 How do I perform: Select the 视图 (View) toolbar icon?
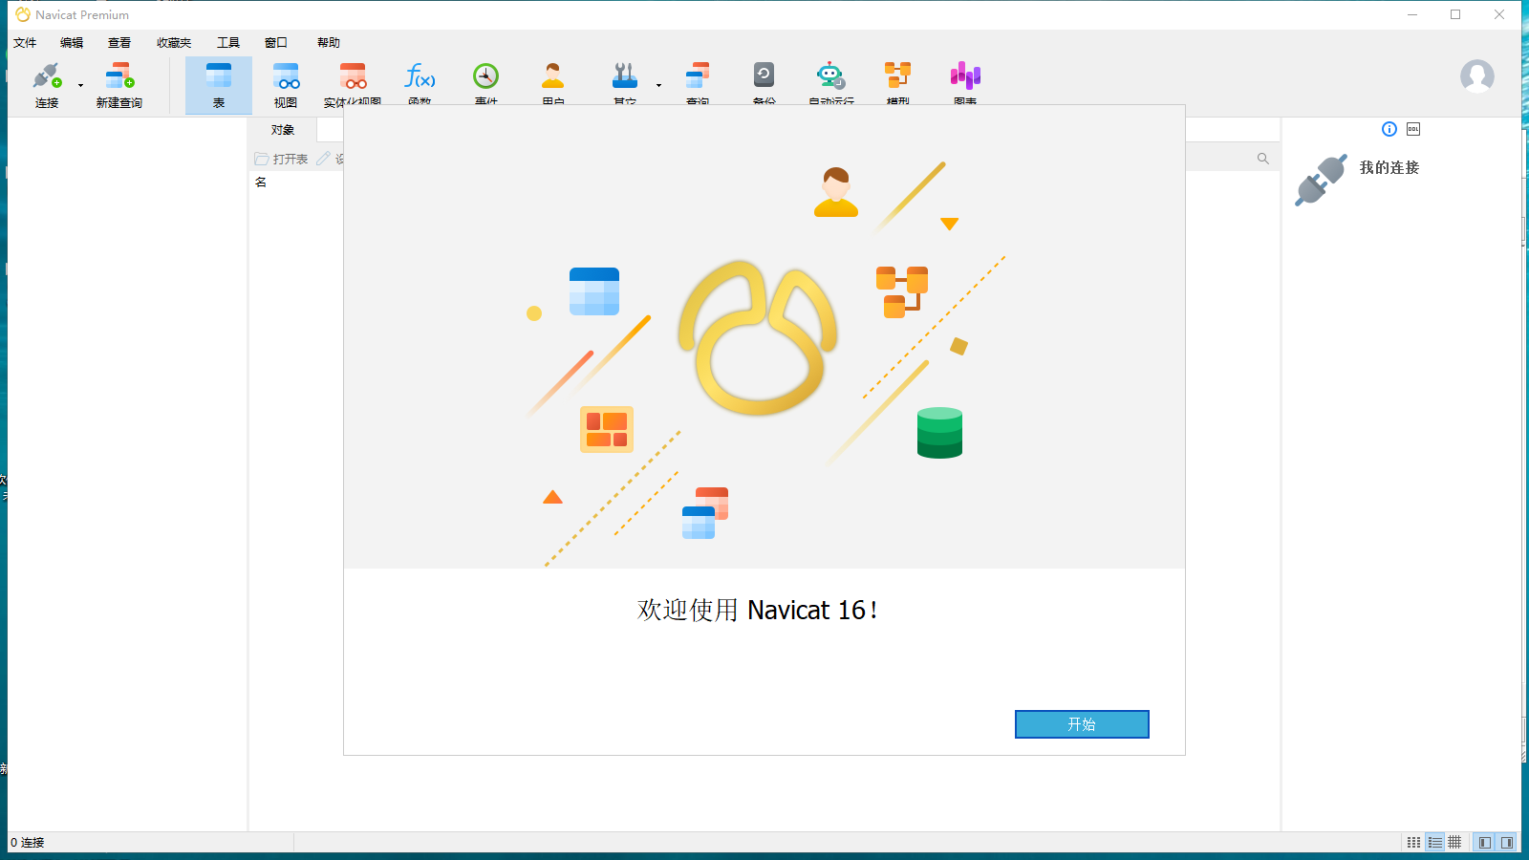(x=286, y=76)
